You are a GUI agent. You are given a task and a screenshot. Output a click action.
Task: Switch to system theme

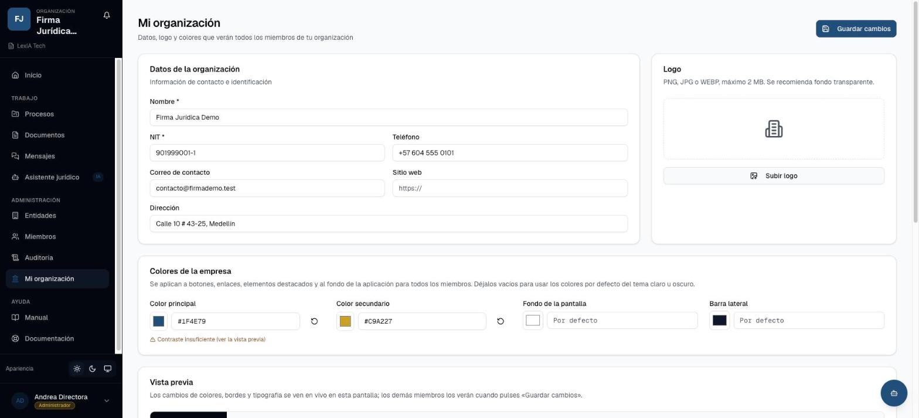[108, 369]
